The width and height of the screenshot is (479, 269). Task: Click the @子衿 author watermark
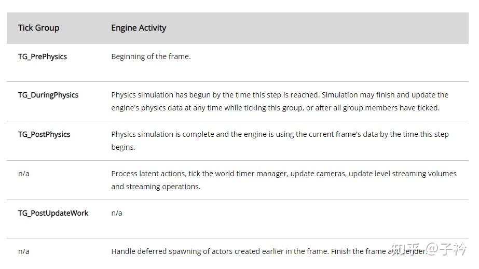click(x=447, y=250)
